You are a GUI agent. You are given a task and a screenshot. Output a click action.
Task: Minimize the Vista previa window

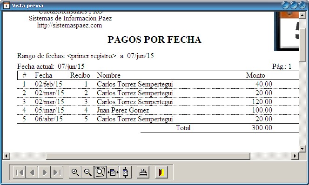pyautogui.click(x=285, y=5)
